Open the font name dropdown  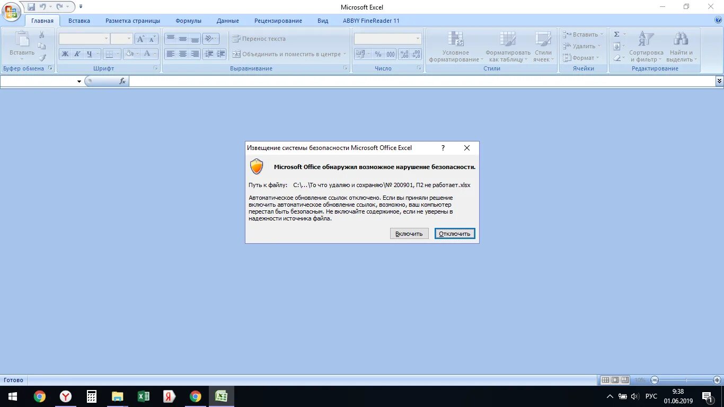tap(107, 39)
